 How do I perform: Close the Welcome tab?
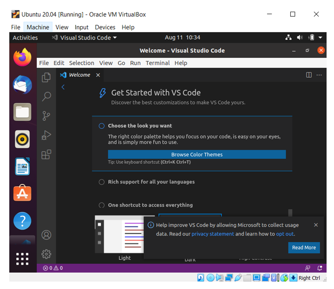click(98, 75)
